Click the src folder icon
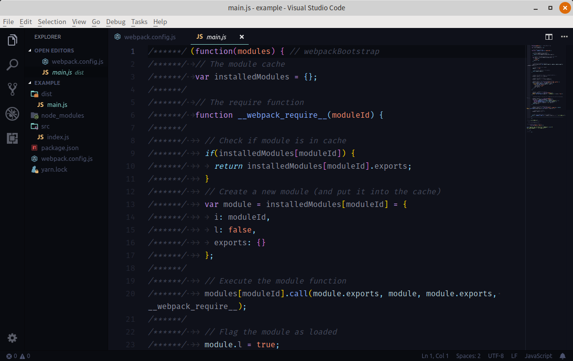 pos(35,126)
